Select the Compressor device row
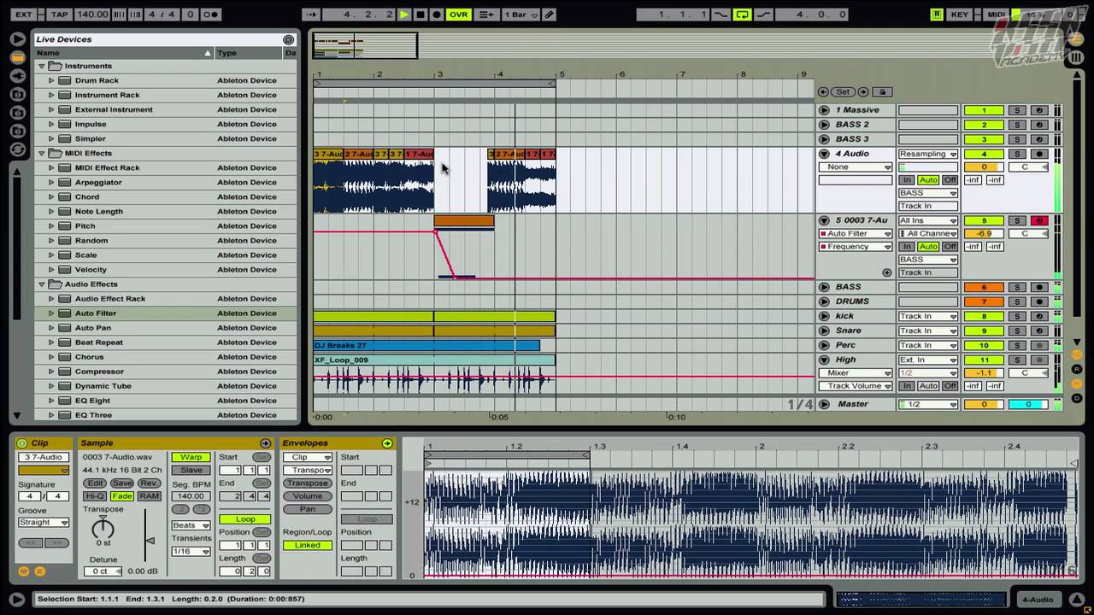 (167, 372)
